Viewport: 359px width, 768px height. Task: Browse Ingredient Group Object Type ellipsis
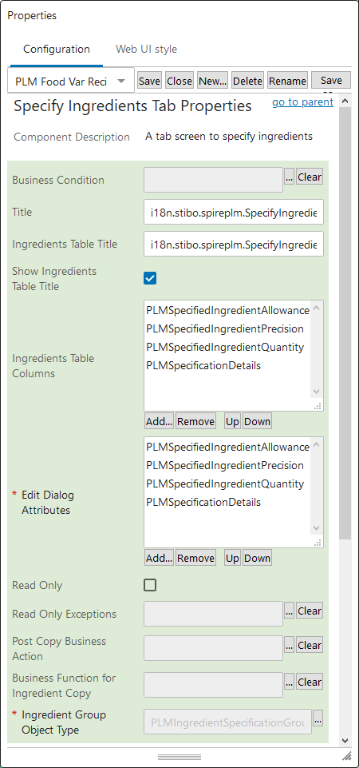(x=318, y=719)
